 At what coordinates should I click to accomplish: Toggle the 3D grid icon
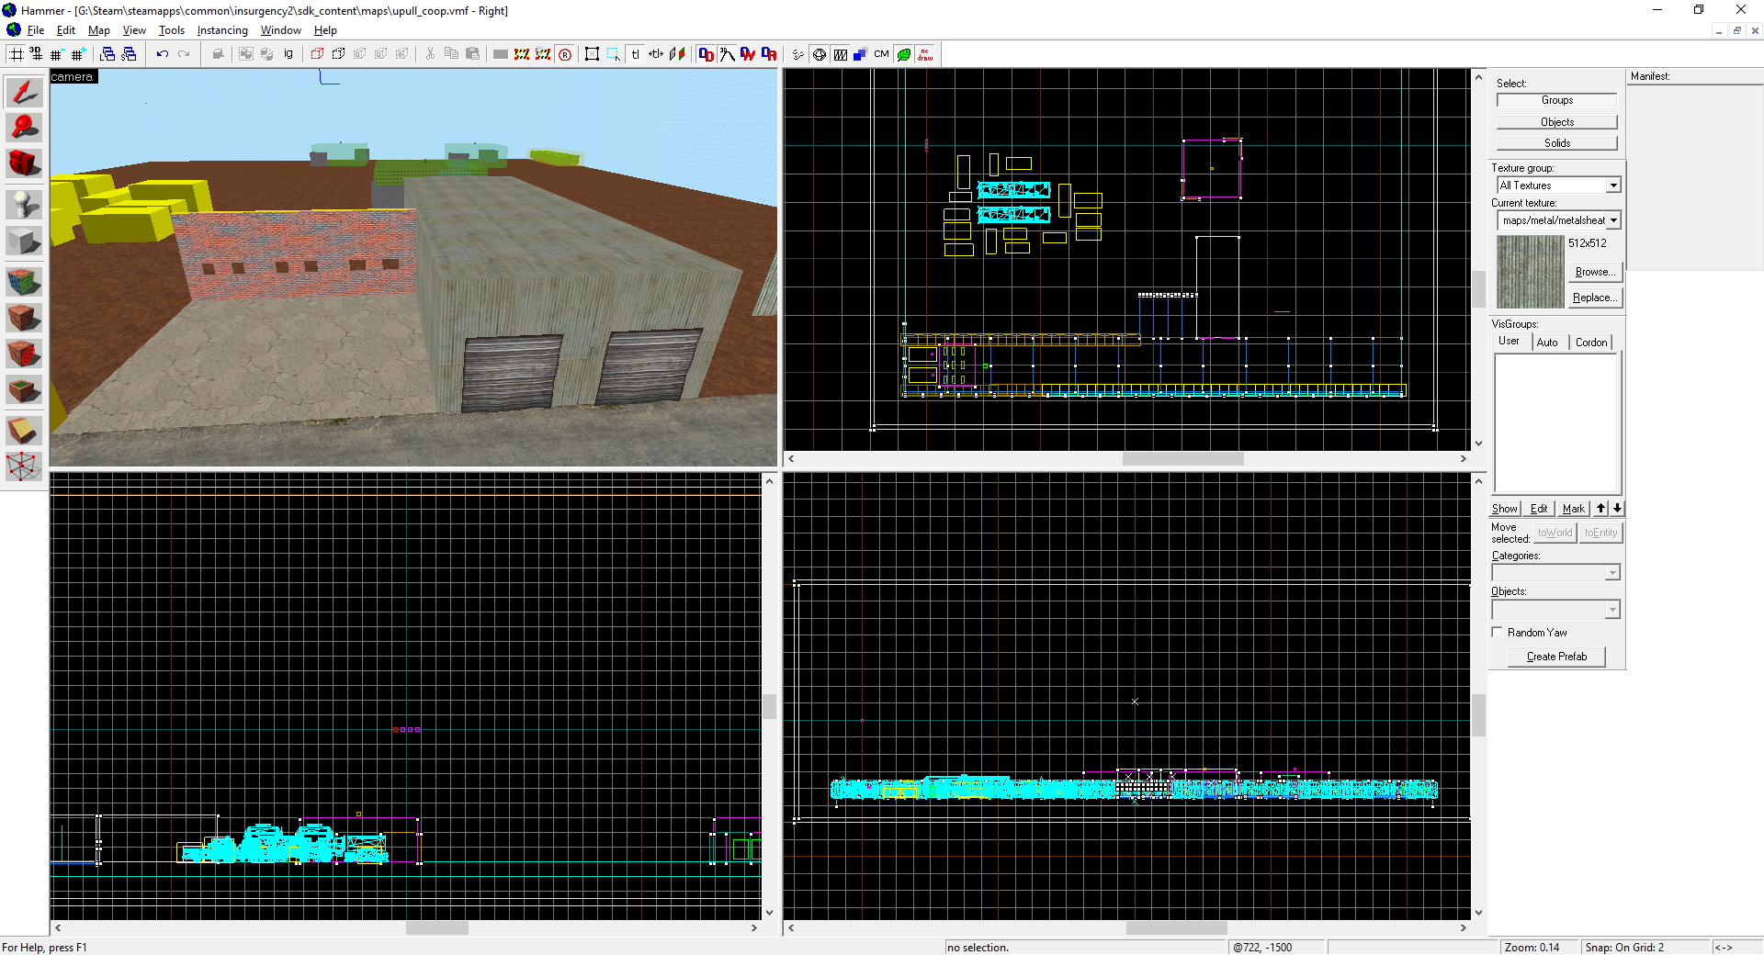point(36,54)
